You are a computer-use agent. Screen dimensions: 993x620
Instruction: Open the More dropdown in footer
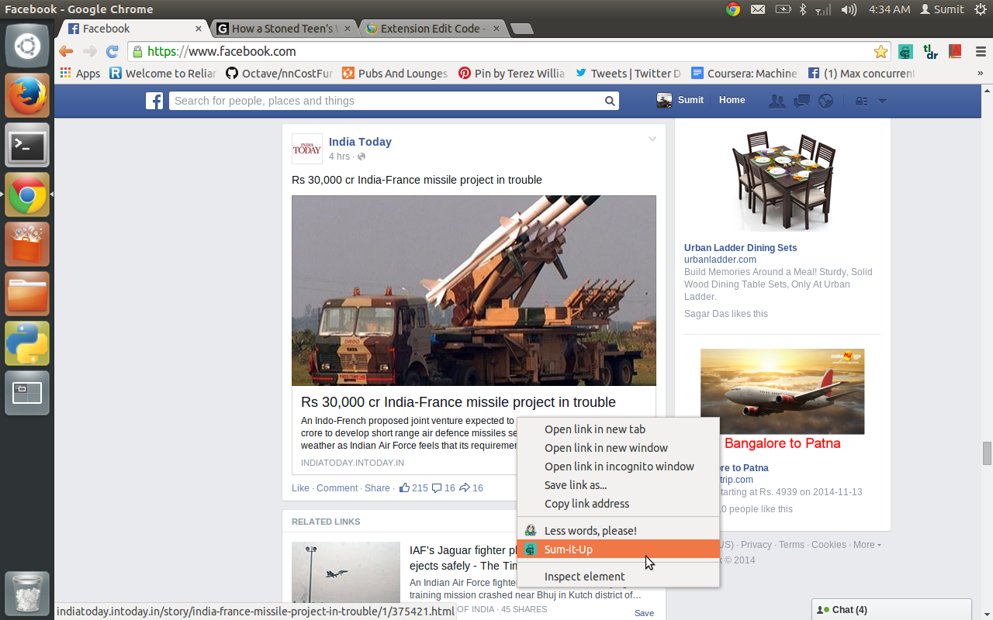point(867,545)
